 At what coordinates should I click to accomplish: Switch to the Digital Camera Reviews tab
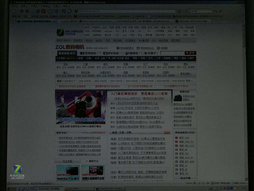97,21
